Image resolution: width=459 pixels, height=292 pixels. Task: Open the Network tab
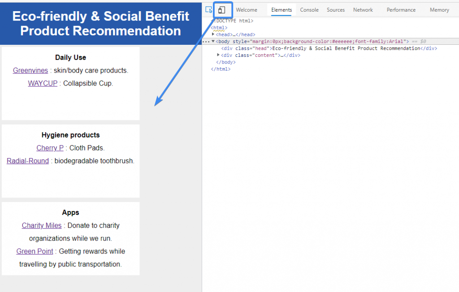[x=363, y=10]
